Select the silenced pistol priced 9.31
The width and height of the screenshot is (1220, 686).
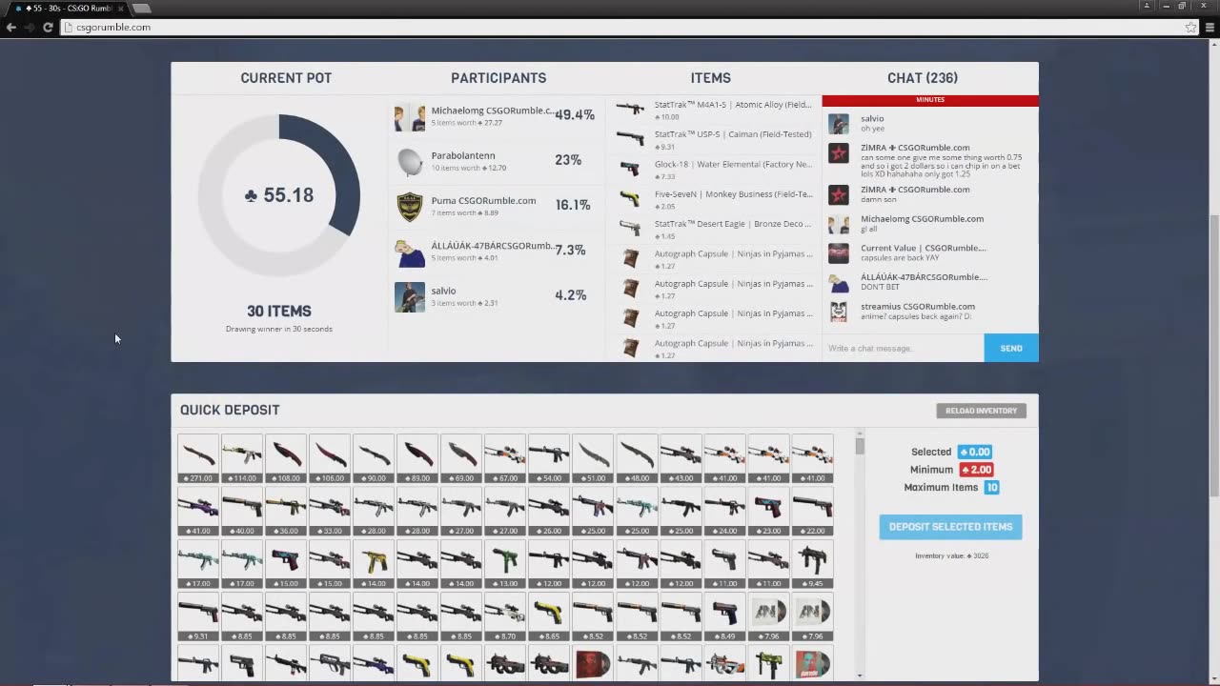198,616
